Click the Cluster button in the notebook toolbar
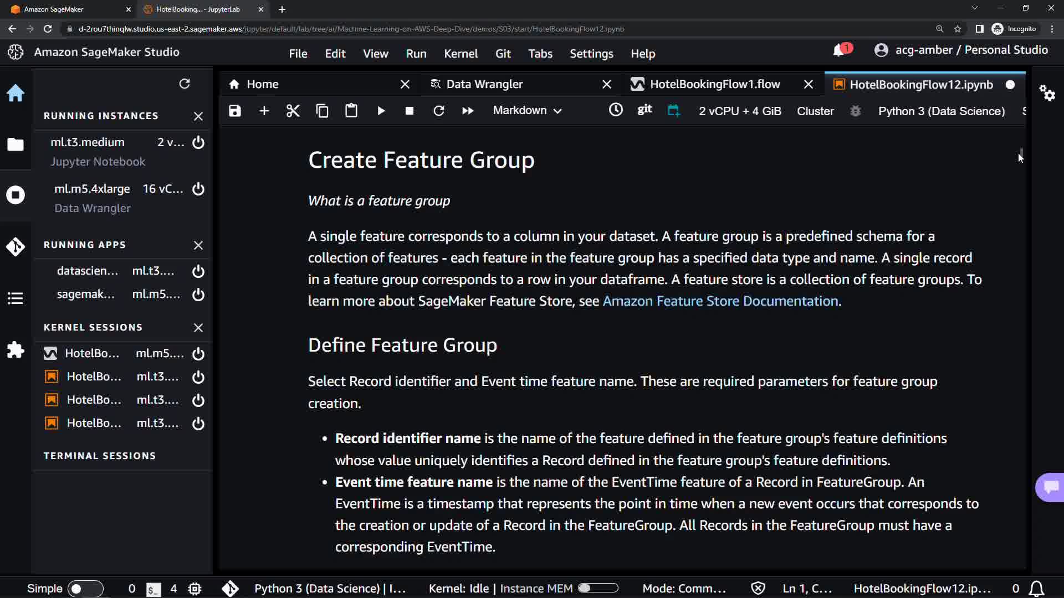The image size is (1064, 598). click(815, 111)
